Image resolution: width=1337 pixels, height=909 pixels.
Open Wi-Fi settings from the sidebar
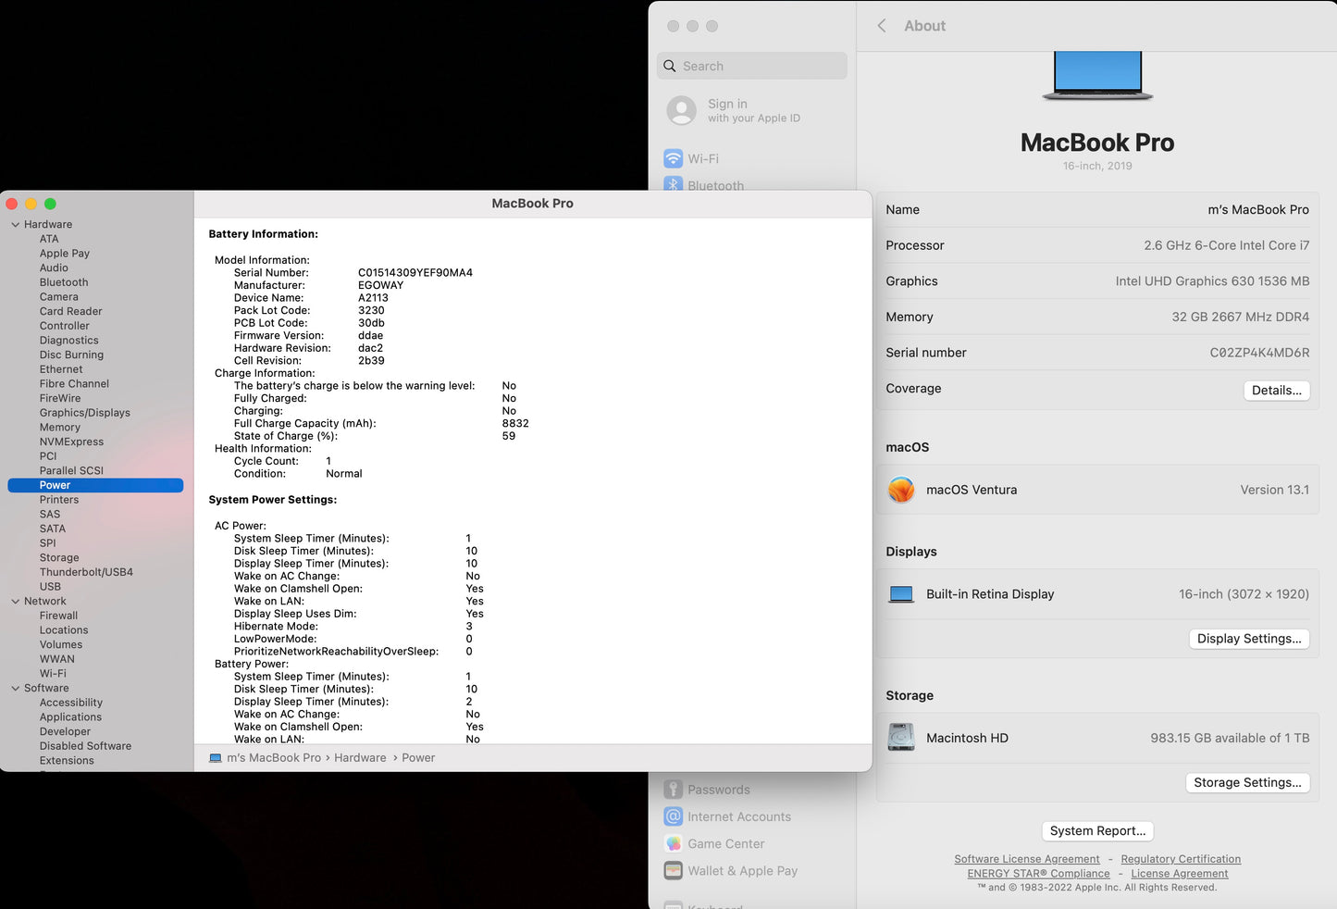coord(703,158)
